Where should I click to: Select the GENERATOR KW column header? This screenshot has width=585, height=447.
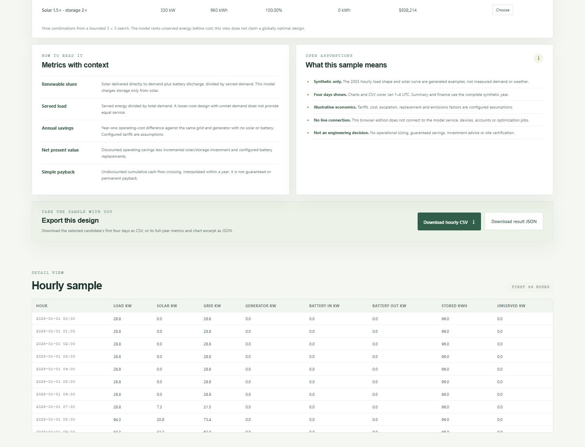[261, 306]
